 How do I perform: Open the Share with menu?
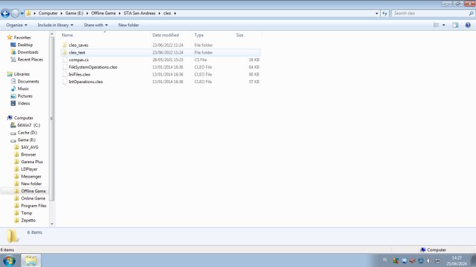coord(96,25)
